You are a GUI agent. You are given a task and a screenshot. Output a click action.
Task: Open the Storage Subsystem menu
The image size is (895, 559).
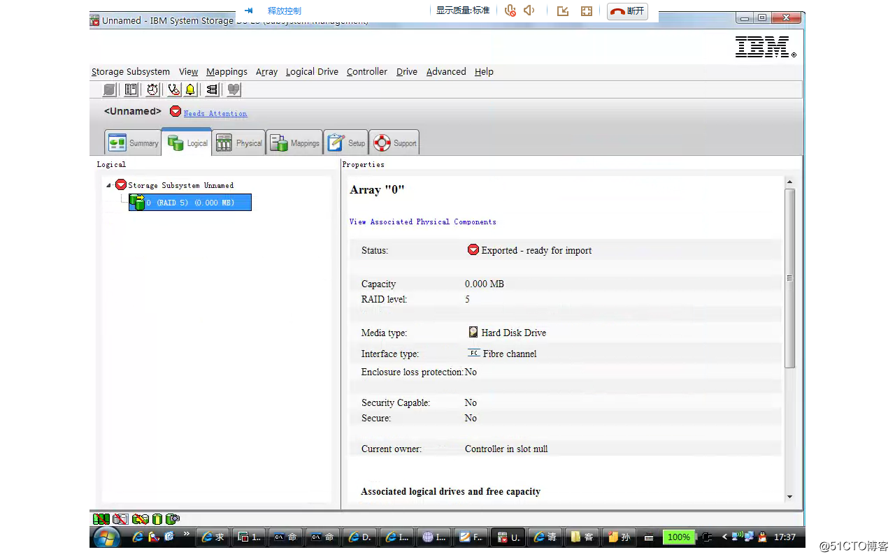(131, 71)
